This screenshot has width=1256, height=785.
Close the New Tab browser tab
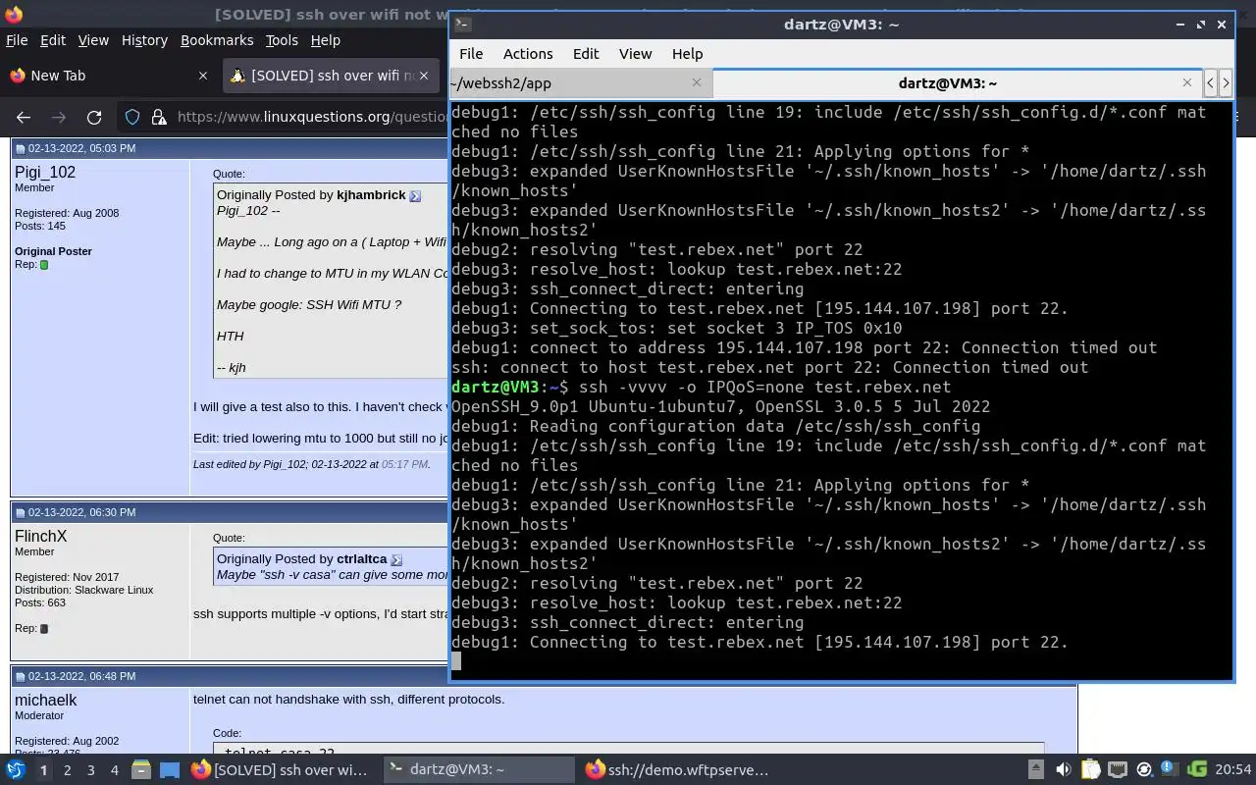[203, 76]
